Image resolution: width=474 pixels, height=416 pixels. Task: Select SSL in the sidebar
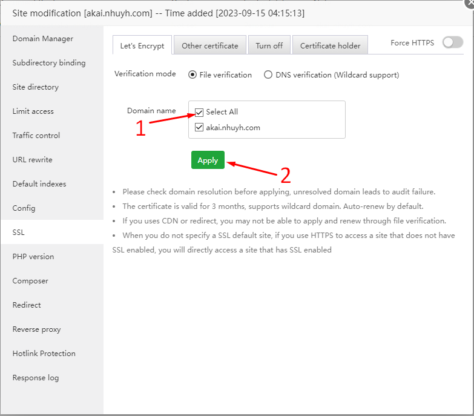[x=52, y=232]
